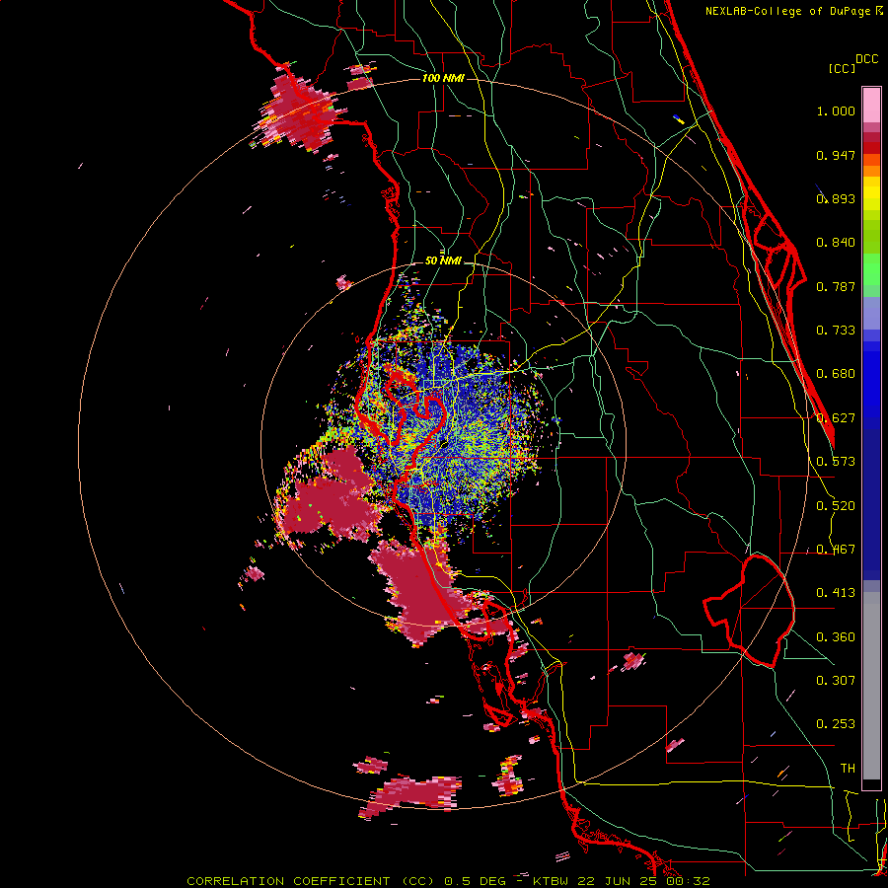Select the 0.893 scale value

836,198
